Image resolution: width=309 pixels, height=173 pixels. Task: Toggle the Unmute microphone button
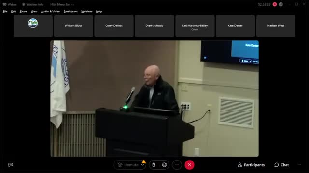pyautogui.click(x=127, y=165)
